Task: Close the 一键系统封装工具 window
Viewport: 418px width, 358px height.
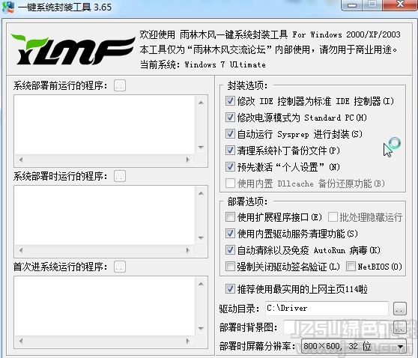Action: (x=400, y=4)
